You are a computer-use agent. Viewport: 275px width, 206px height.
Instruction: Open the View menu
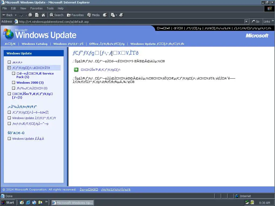23,8
